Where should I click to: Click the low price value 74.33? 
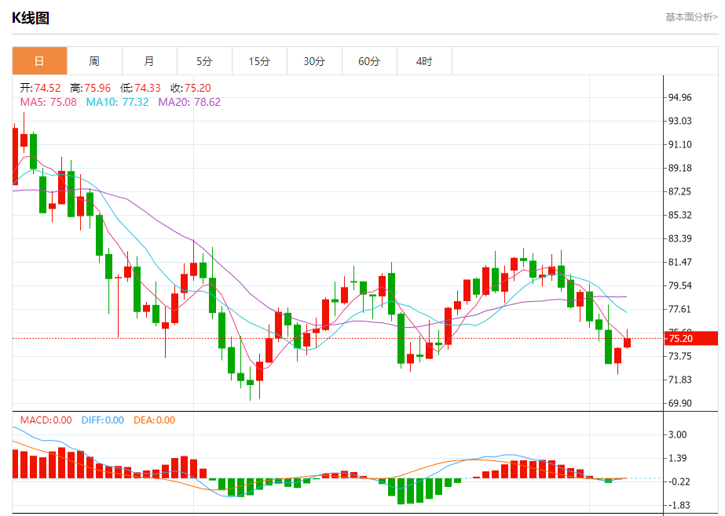click(x=148, y=88)
